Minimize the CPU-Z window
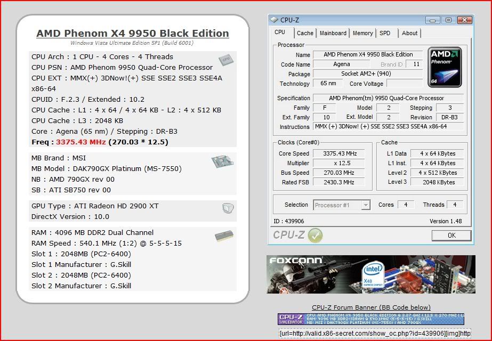 [x=433, y=20]
